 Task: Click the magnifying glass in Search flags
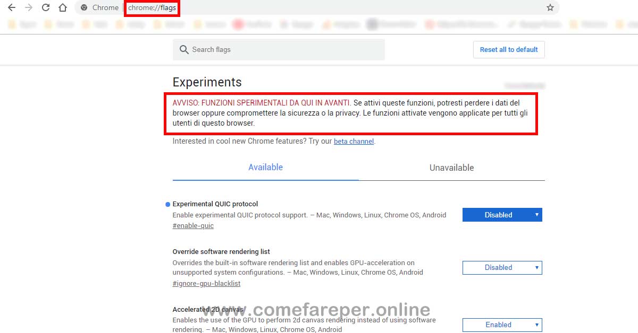click(x=183, y=49)
